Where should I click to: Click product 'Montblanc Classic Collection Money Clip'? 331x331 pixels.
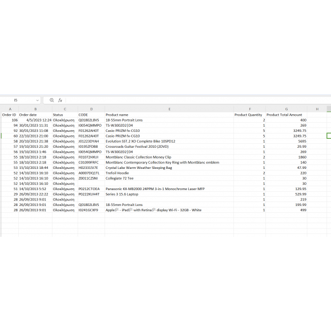point(169,157)
